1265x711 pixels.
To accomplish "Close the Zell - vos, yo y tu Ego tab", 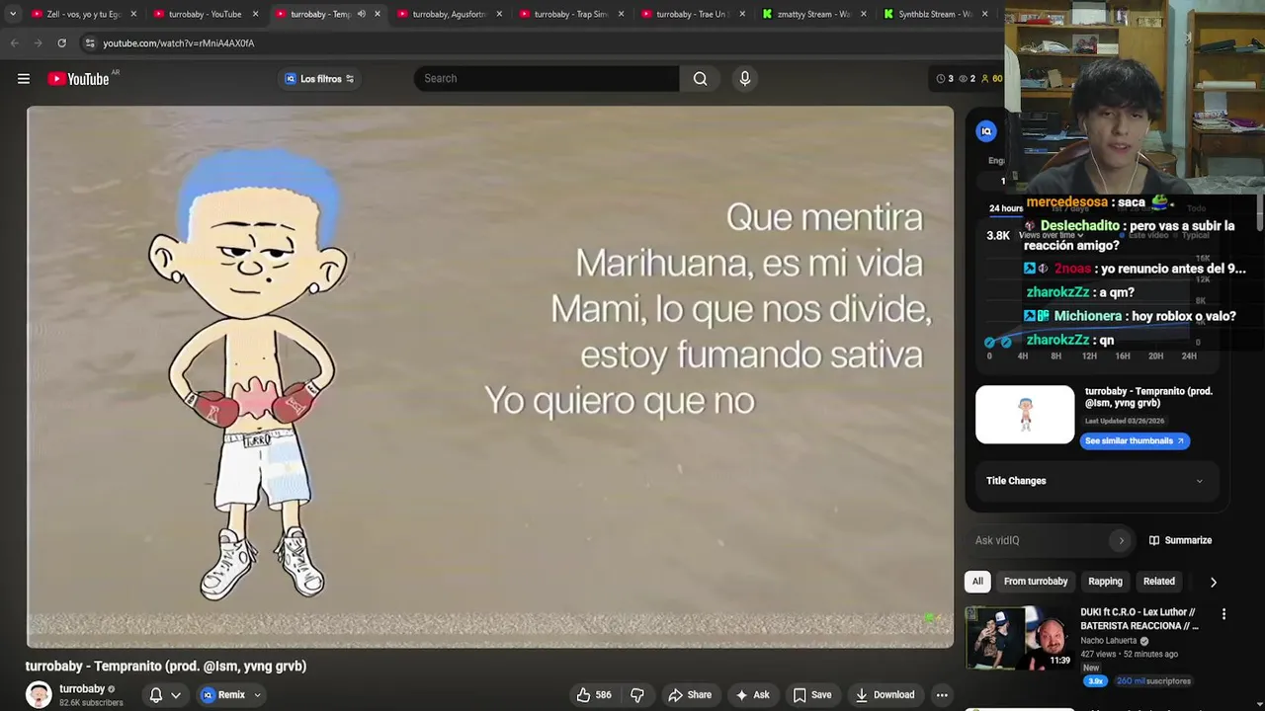I will click(133, 14).
